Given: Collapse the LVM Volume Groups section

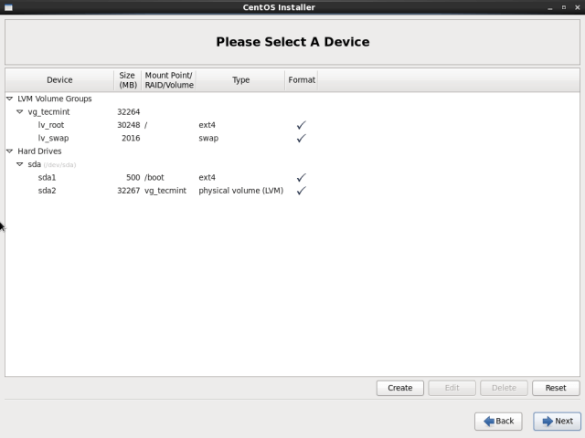Looking at the screenshot, I should (x=10, y=99).
